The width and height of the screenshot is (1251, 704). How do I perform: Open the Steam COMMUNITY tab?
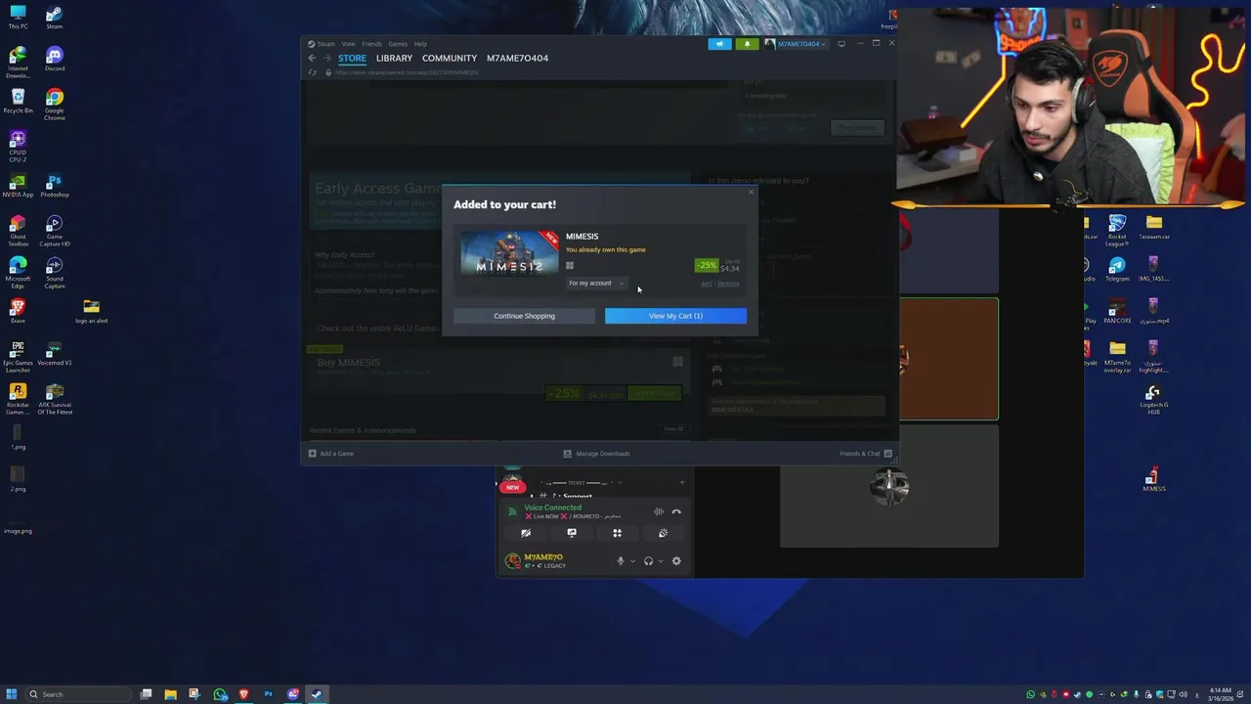pyautogui.click(x=450, y=58)
